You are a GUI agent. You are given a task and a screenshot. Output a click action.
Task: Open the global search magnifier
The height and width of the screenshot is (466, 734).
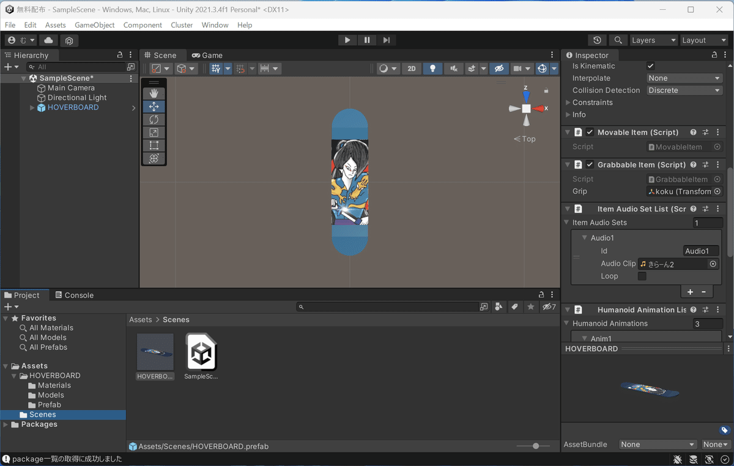pos(618,40)
